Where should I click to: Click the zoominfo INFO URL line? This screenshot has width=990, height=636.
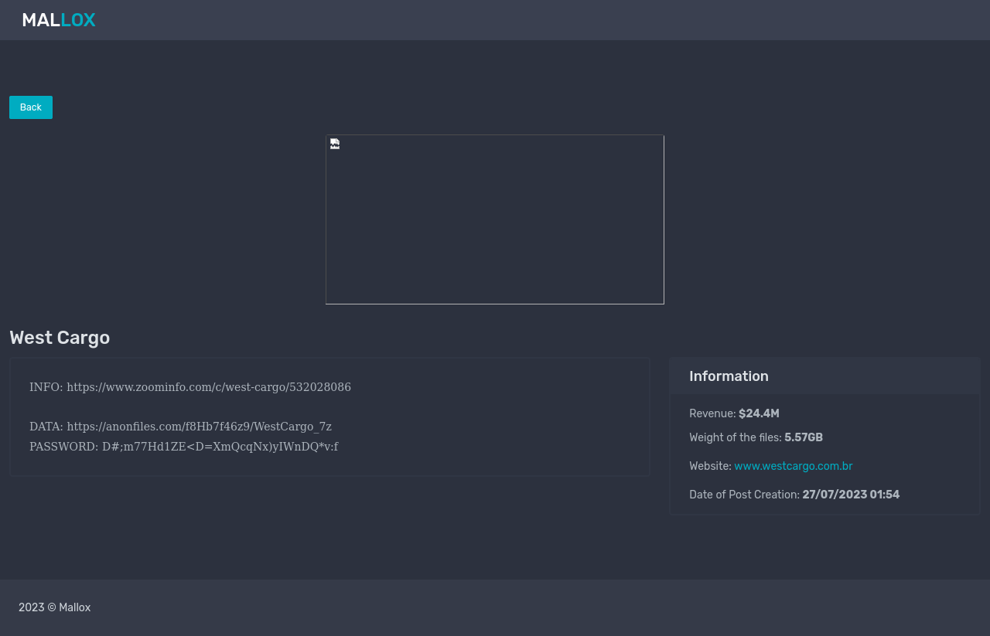click(190, 387)
